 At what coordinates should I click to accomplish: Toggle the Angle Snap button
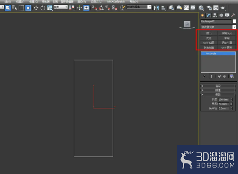click(101, 8)
